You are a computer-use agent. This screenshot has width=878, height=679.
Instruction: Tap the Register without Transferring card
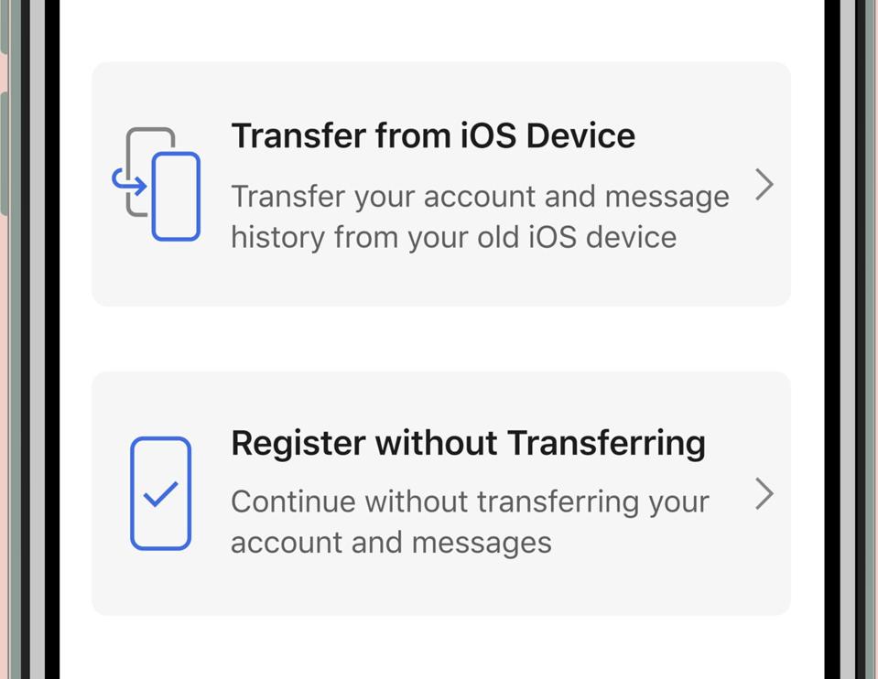coord(439,491)
